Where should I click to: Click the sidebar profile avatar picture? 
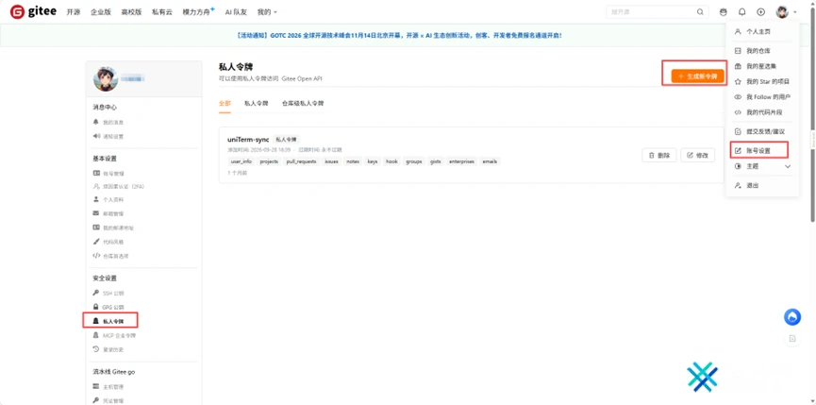coord(106,79)
